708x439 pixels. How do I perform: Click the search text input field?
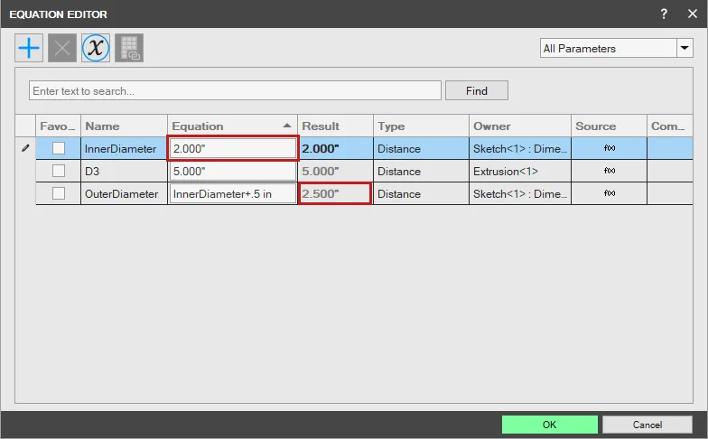(235, 90)
